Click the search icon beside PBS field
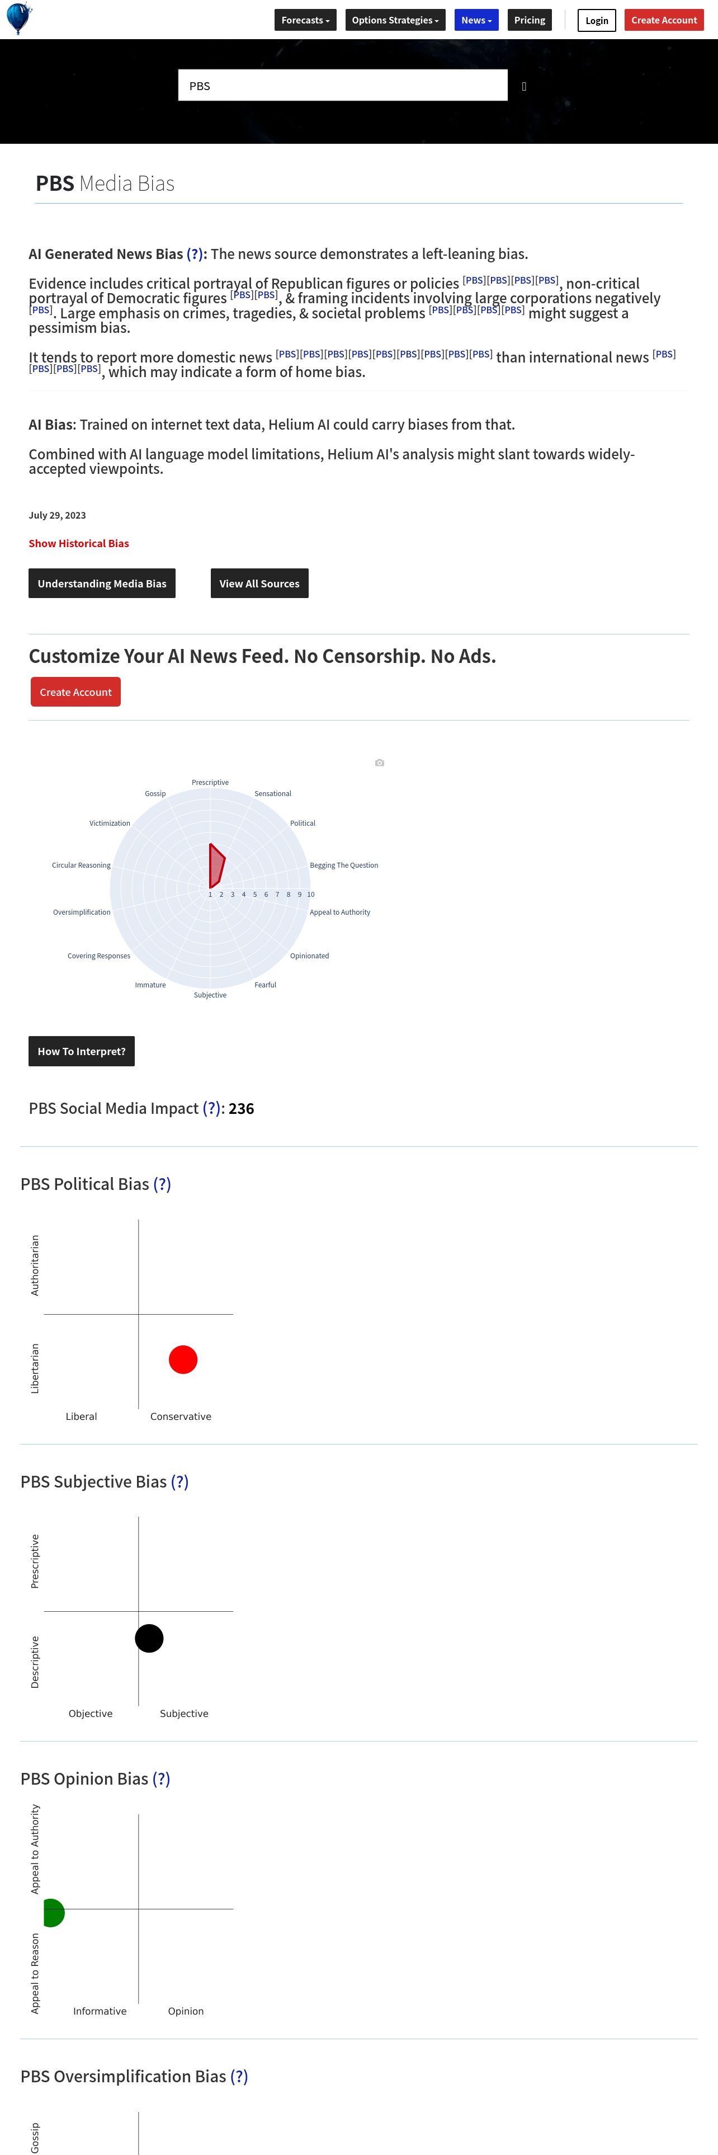Image resolution: width=718 pixels, height=2155 pixels. [x=524, y=86]
